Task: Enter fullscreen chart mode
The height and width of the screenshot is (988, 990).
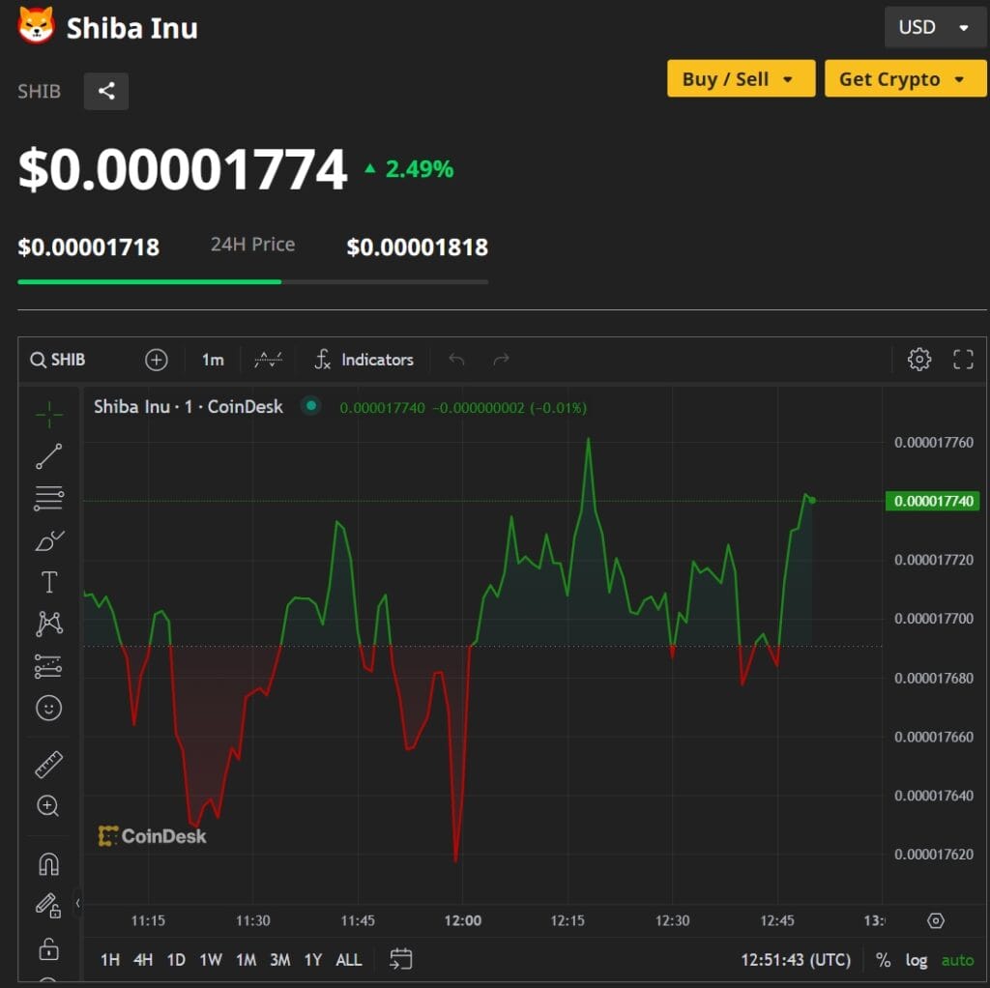Action: pos(963,360)
